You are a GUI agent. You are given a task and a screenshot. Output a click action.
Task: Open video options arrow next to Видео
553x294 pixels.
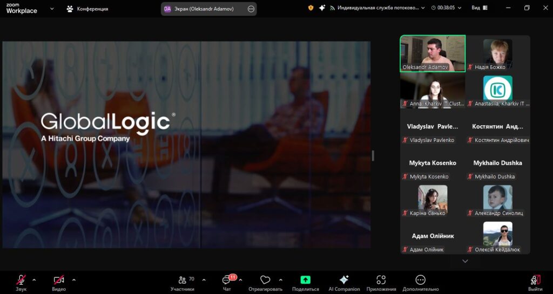[x=73, y=280]
